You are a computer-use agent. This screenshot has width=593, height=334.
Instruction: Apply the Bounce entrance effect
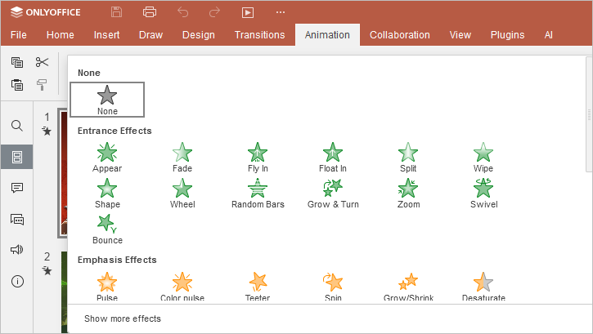107,229
